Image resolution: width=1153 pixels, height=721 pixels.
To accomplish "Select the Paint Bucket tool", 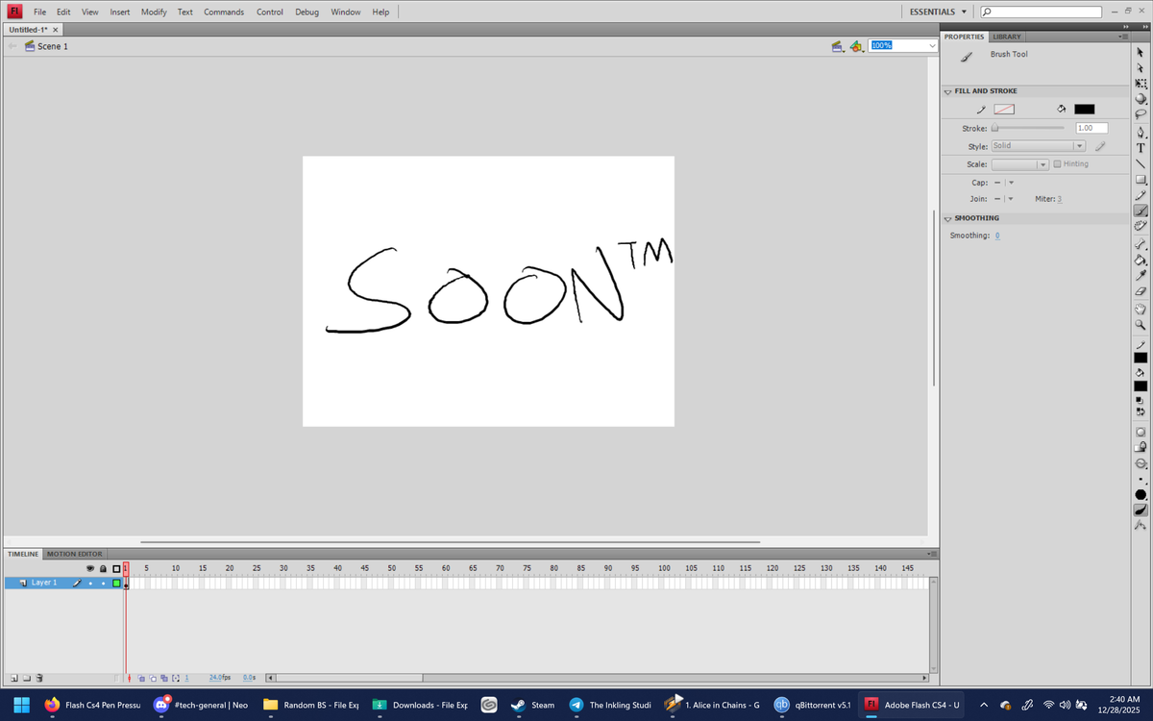I will [x=1141, y=259].
